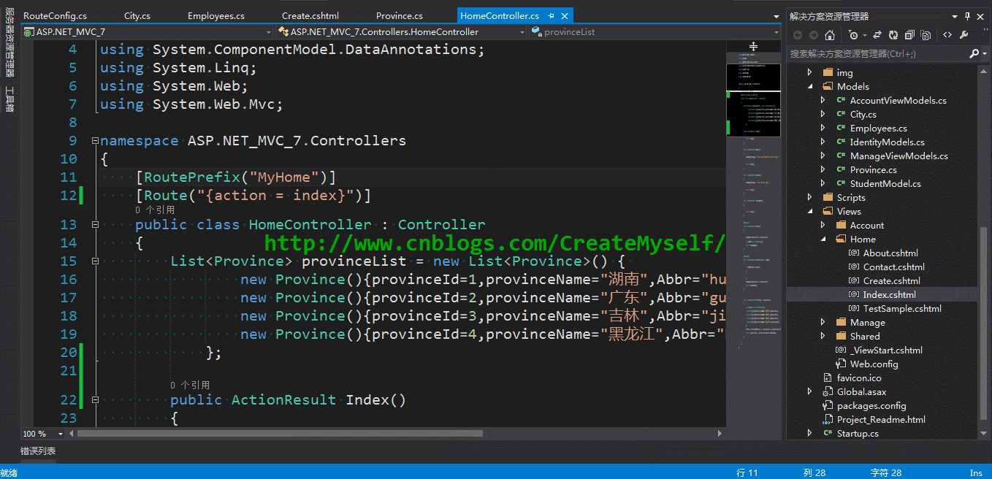Click the Solution Explorer search box
Viewport: 992px width, 479px height.
click(878, 53)
